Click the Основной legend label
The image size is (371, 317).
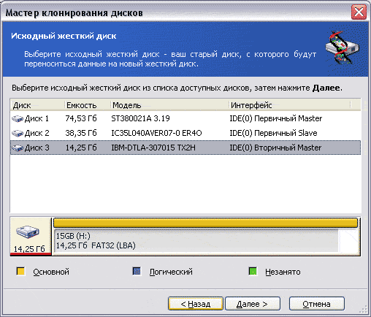pyautogui.click(x=51, y=272)
